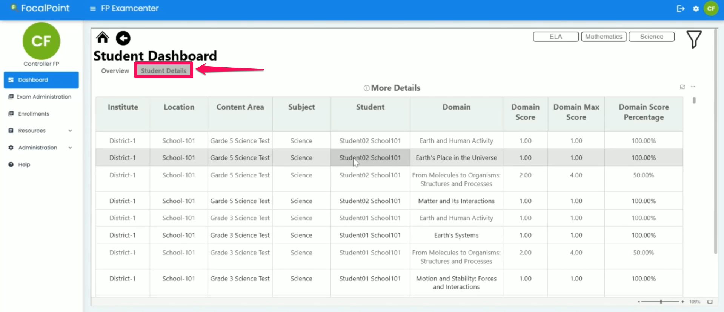Viewport: 724px width, 312px height.
Task: Click the CF user avatar in header
Action: 711,8
